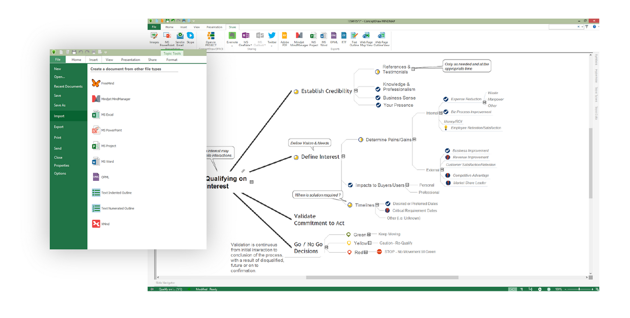This screenshot has width=630, height=318.
Task: Click Web Page Map View icon
Action: [x=366, y=35]
